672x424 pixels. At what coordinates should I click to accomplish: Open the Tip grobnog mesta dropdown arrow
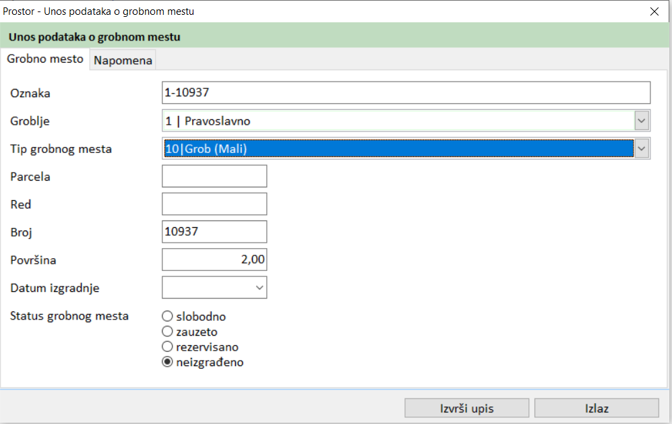[642, 149]
